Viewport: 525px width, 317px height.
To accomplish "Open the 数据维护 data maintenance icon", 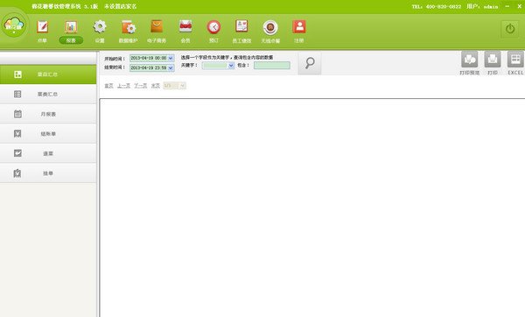I will point(129,27).
